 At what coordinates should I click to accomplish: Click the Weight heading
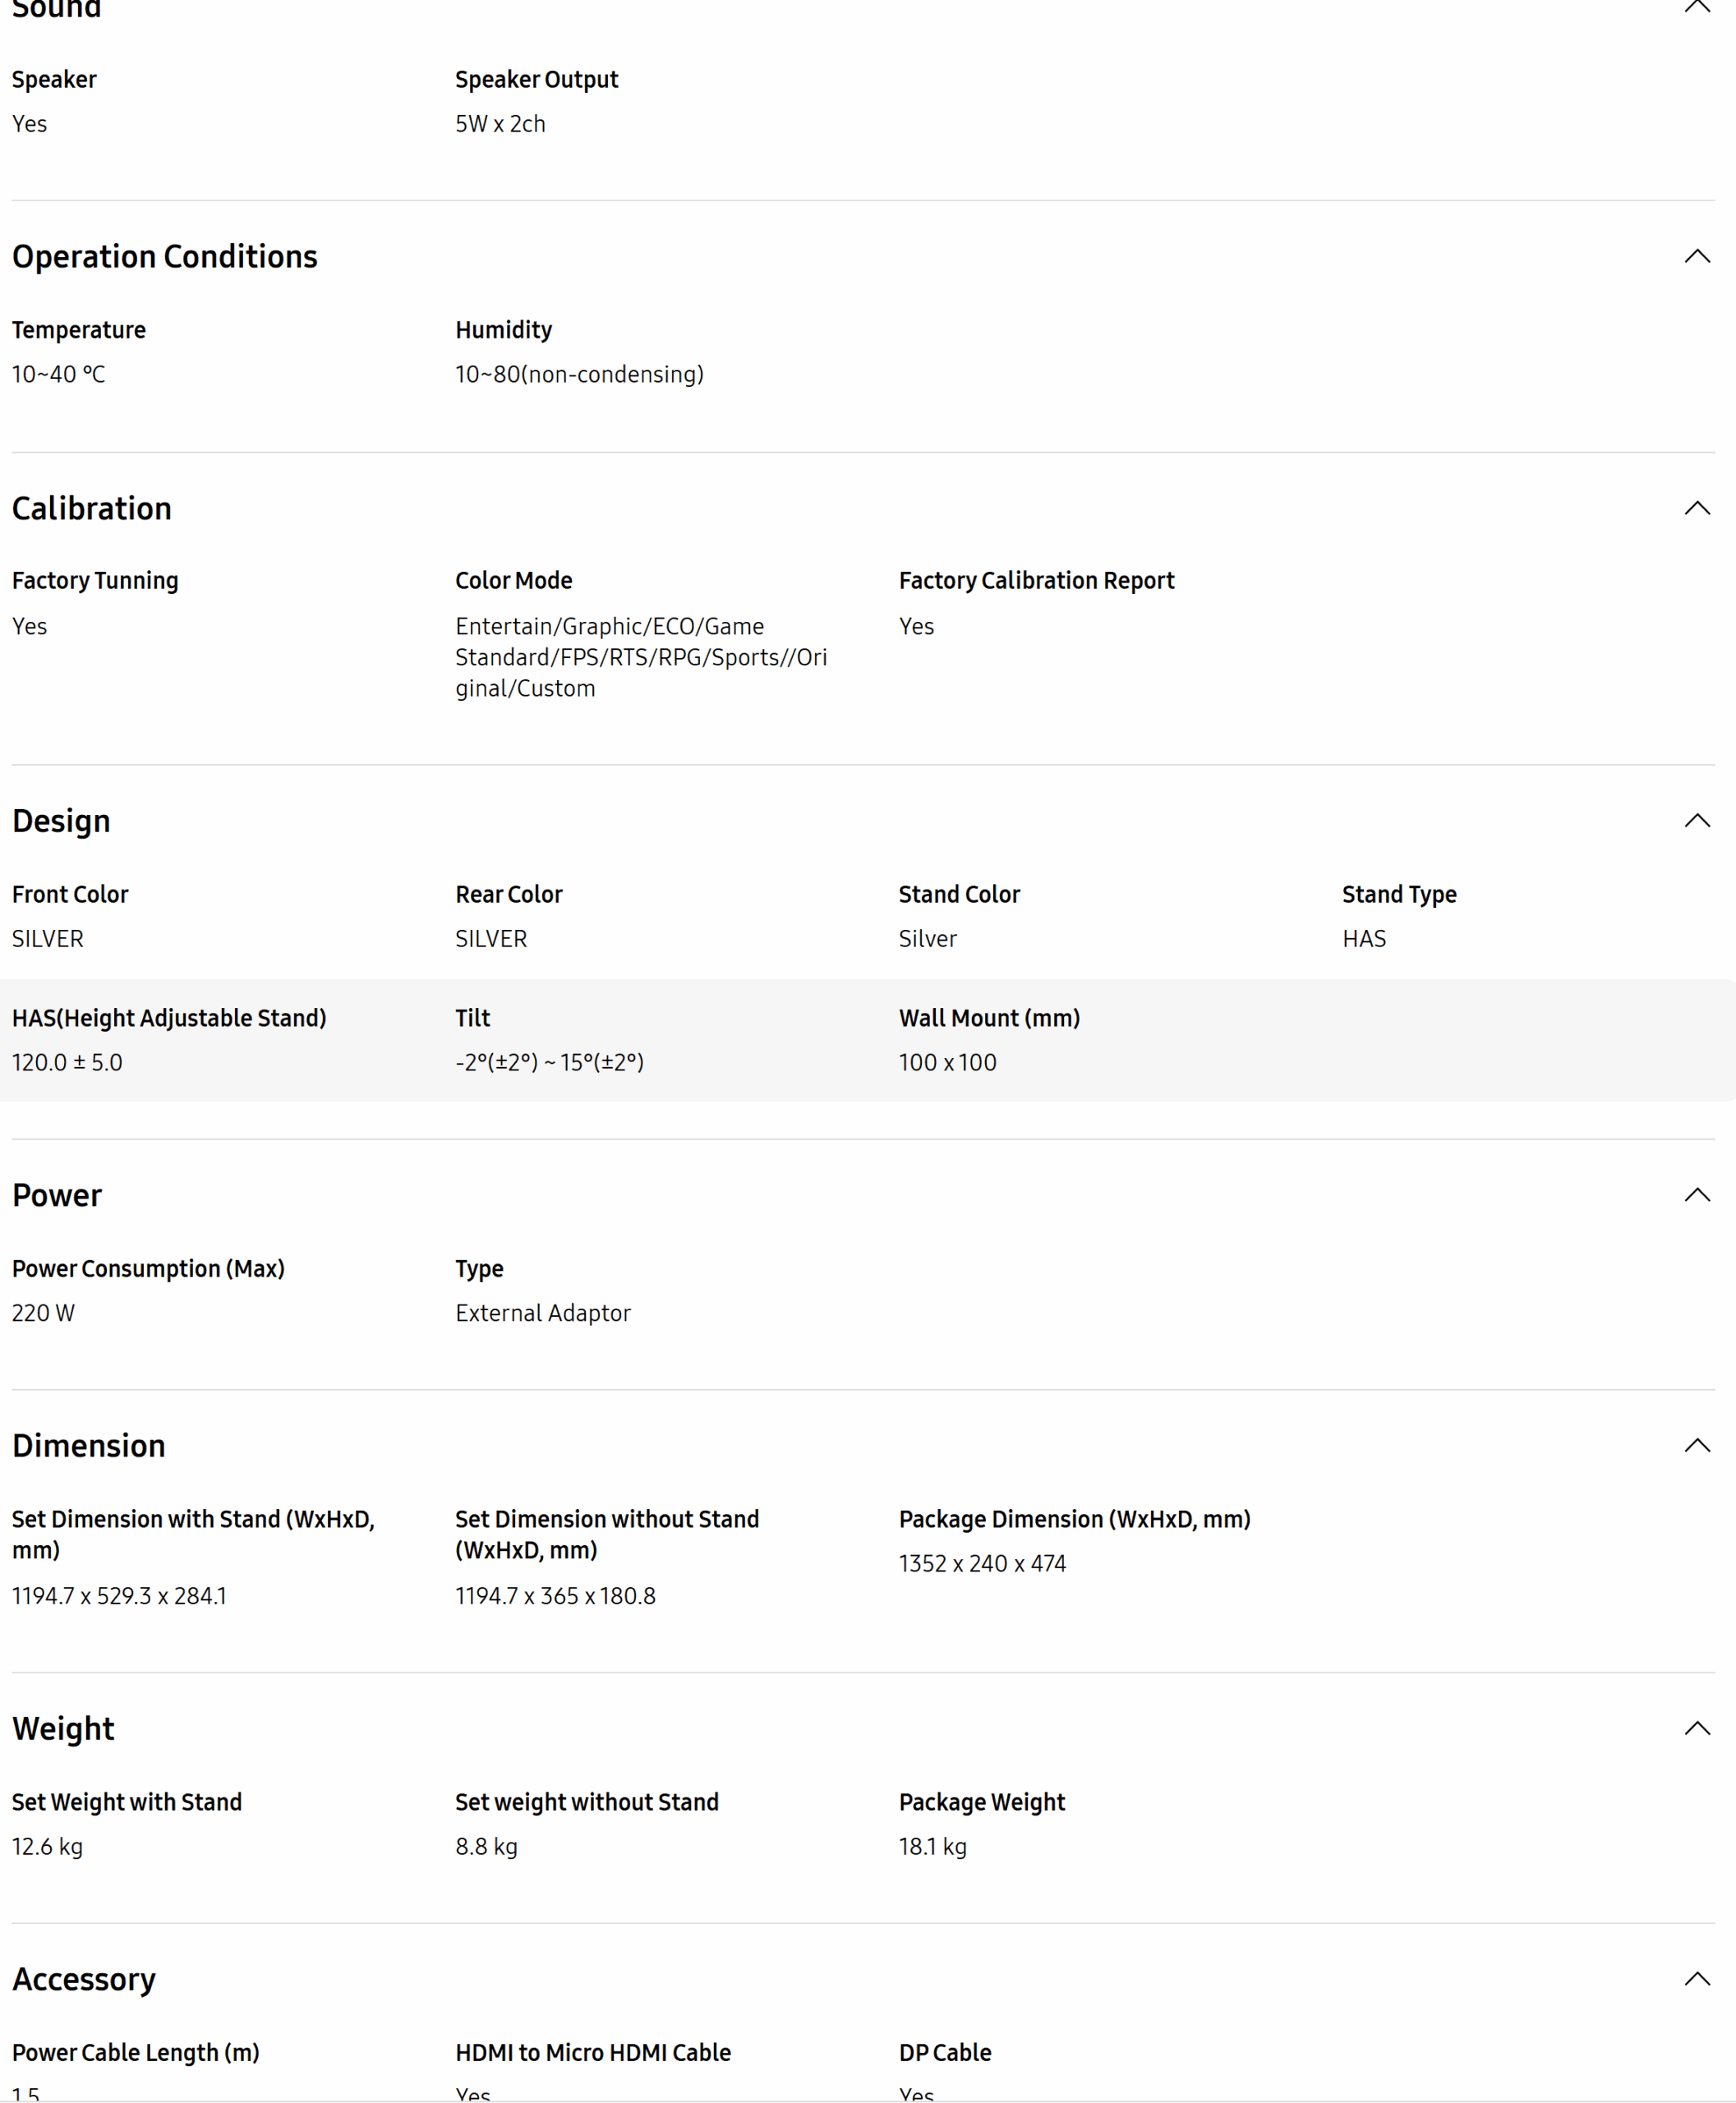click(62, 1728)
